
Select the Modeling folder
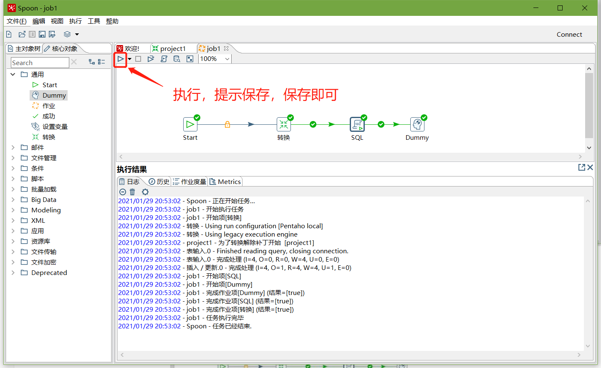(41, 210)
